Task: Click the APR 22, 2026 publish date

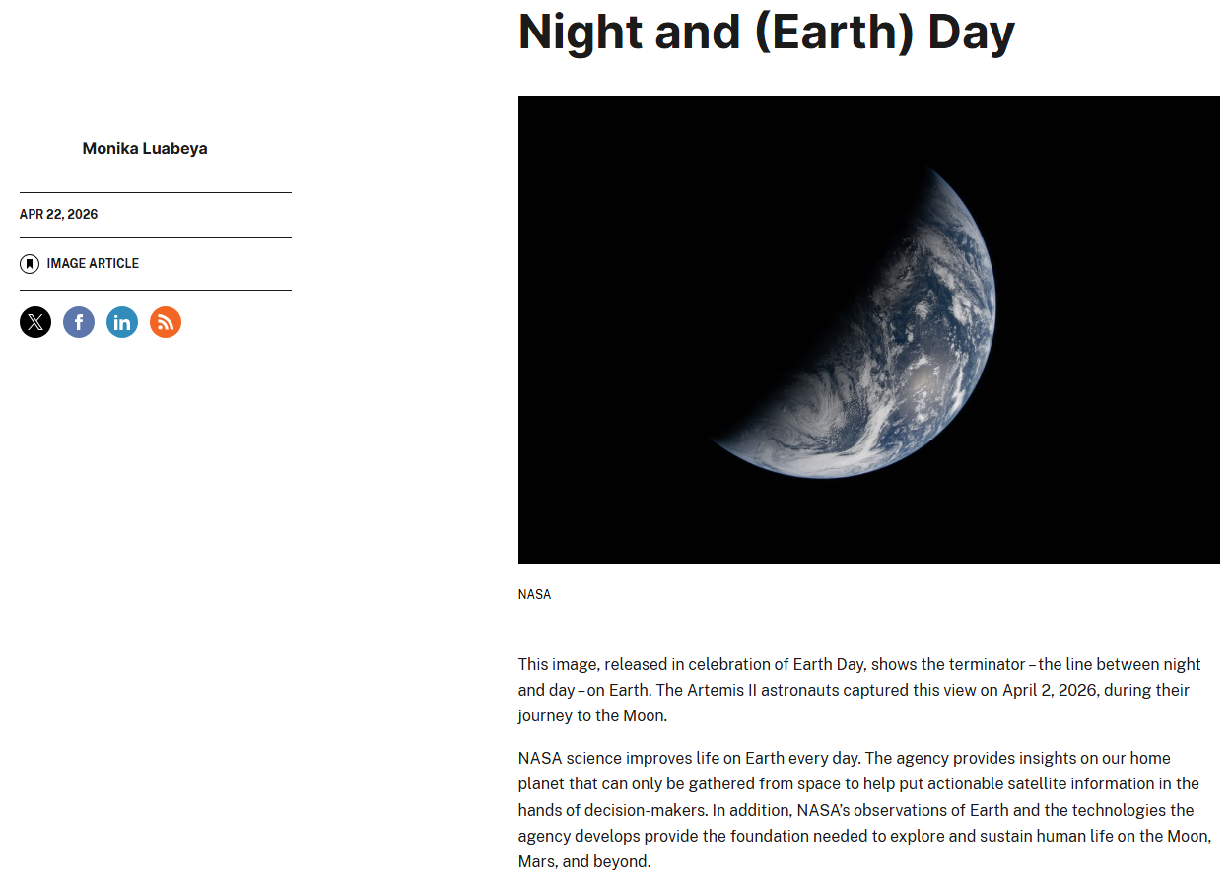Action: click(x=58, y=215)
